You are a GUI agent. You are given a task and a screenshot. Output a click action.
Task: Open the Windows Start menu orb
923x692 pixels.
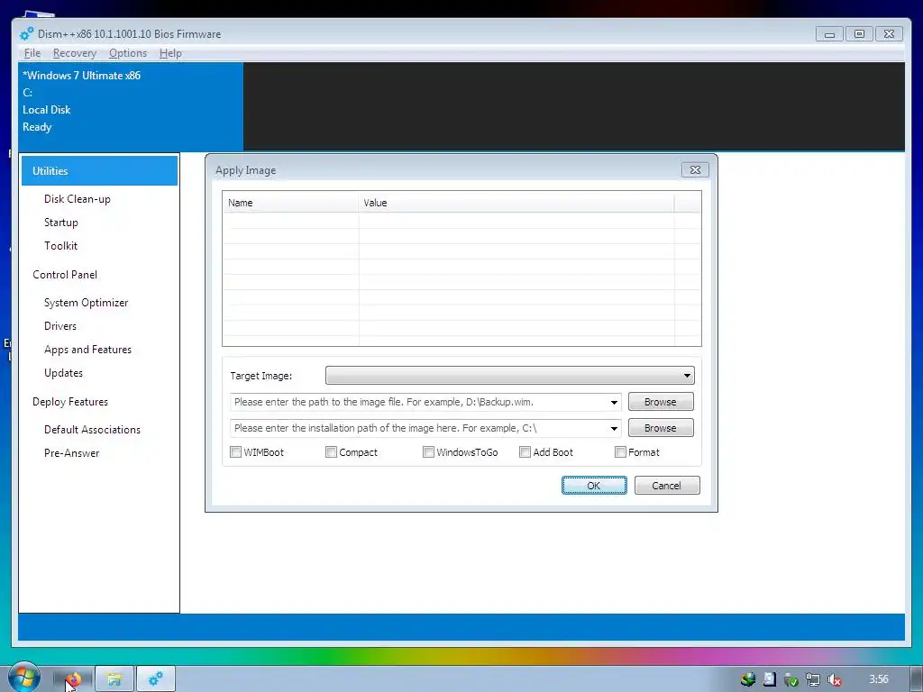click(23, 678)
